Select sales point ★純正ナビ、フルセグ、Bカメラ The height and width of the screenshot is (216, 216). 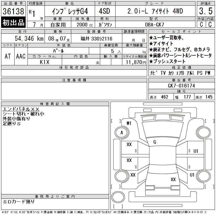(x=180, y=49)
